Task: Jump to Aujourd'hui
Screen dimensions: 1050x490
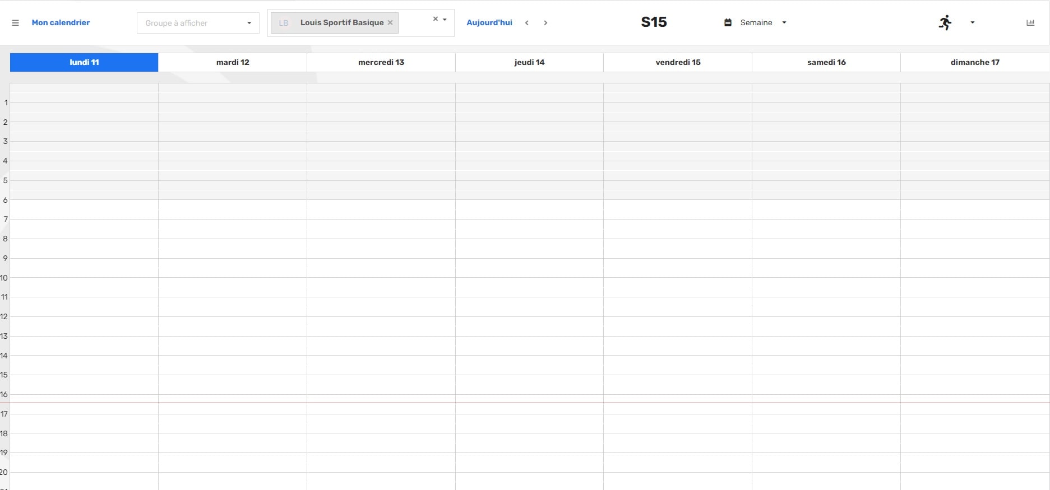Action: (489, 23)
